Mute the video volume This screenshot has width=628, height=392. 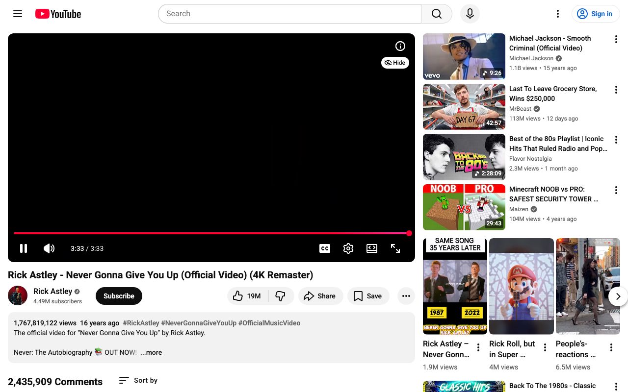[49, 248]
